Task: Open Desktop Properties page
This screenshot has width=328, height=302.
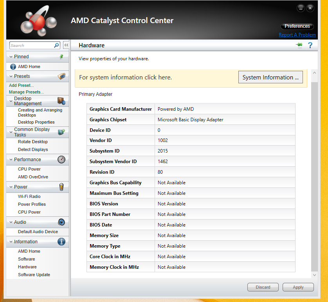Action: point(36,122)
